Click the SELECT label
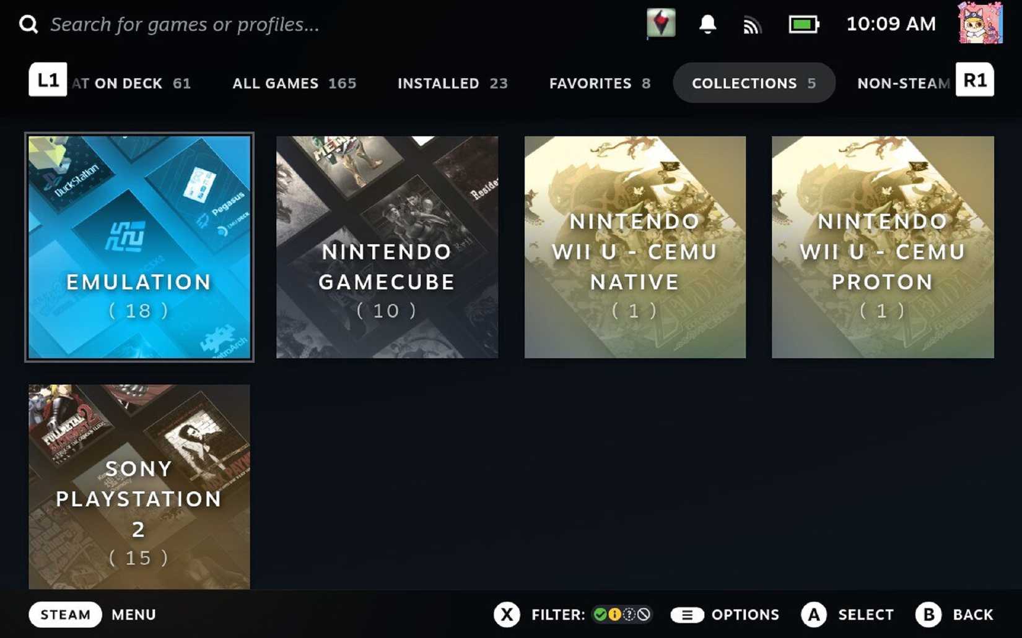The height and width of the screenshot is (638, 1022). click(865, 614)
